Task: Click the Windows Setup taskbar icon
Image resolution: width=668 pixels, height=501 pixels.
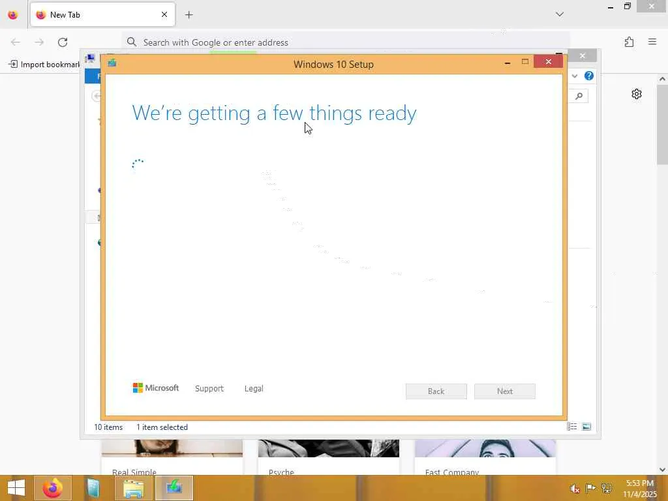Action: point(174,488)
